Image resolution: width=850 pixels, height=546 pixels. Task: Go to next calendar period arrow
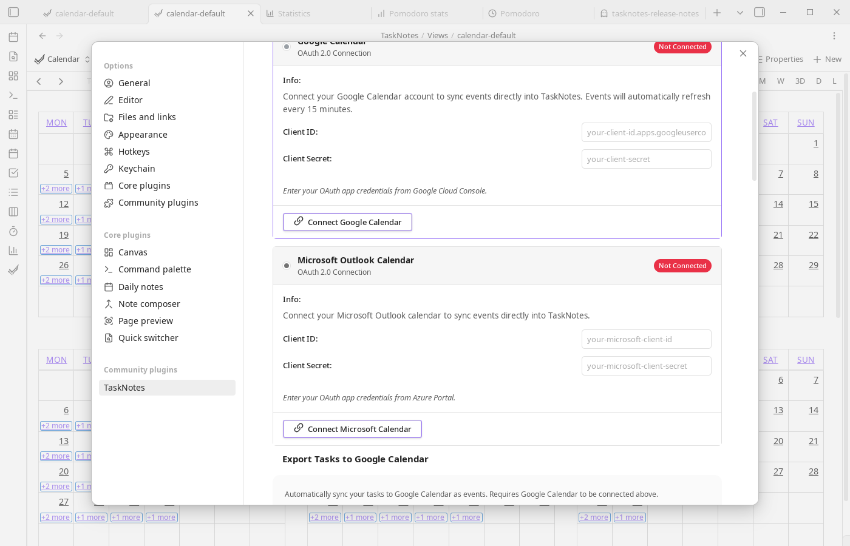point(61,81)
